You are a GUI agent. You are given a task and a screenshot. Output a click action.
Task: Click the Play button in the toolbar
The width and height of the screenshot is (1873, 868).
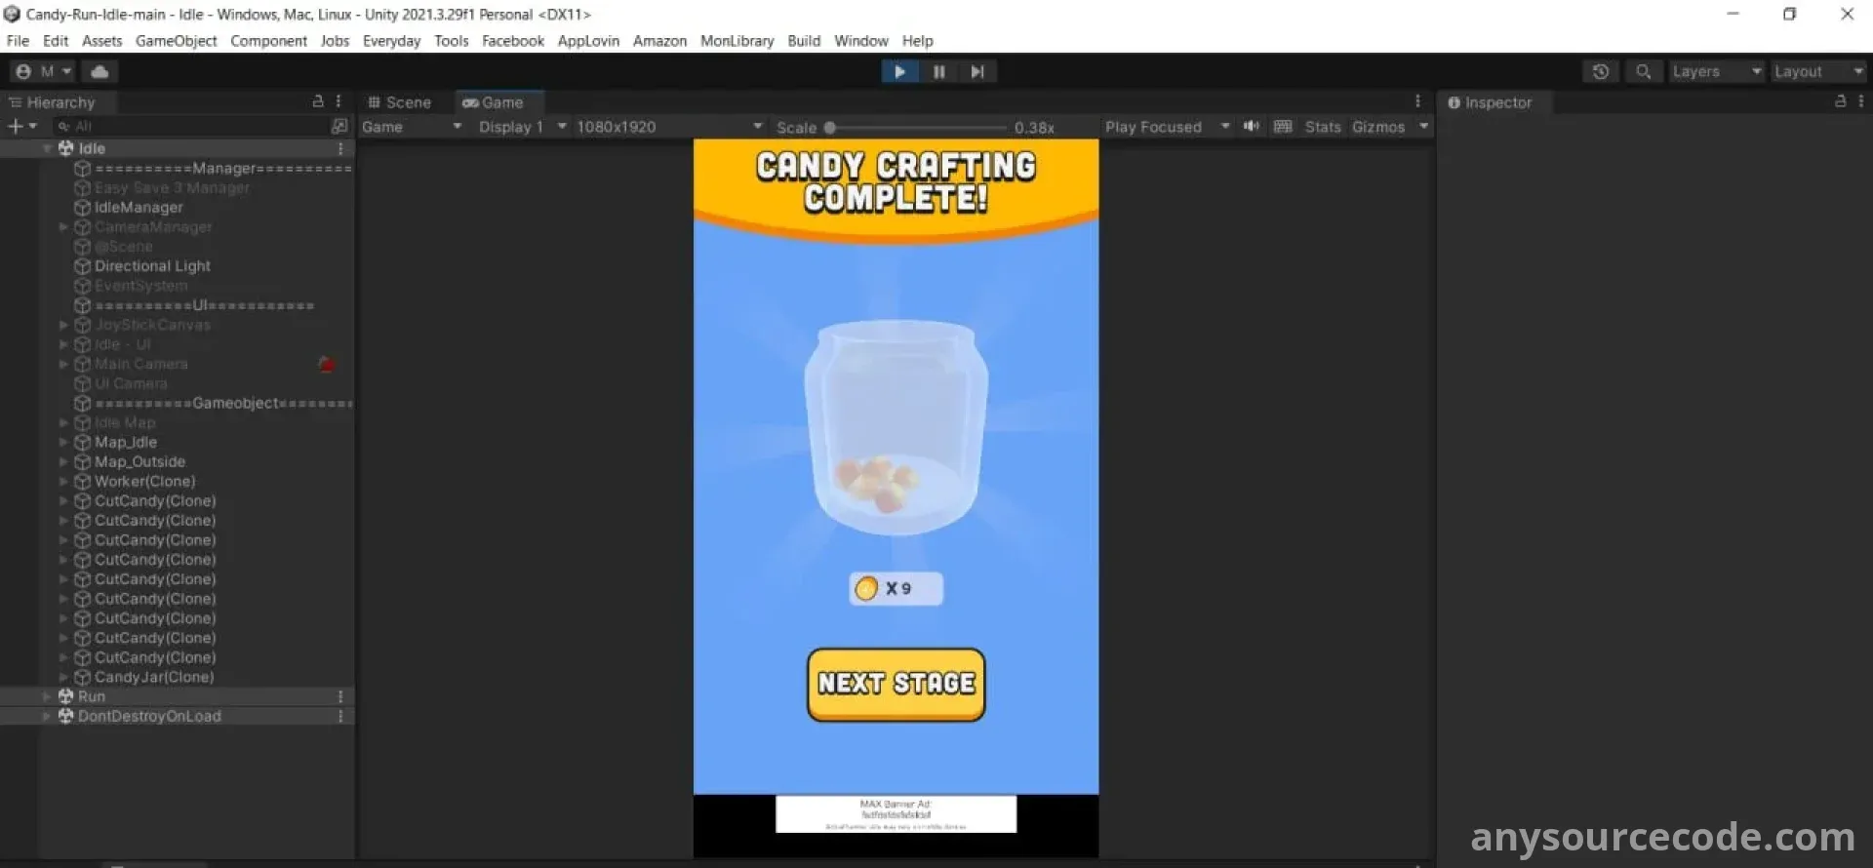pos(899,71)
